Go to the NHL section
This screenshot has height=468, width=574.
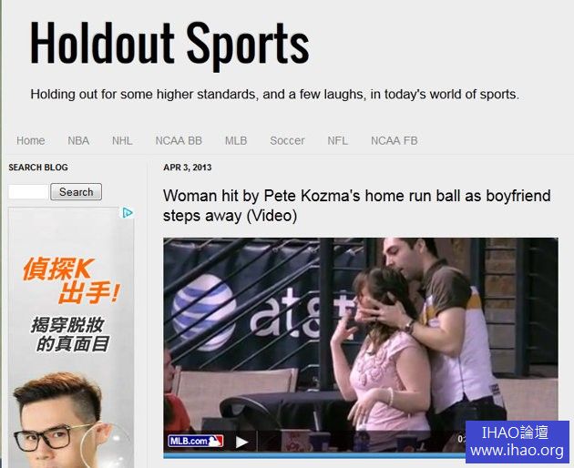(122, 140)
